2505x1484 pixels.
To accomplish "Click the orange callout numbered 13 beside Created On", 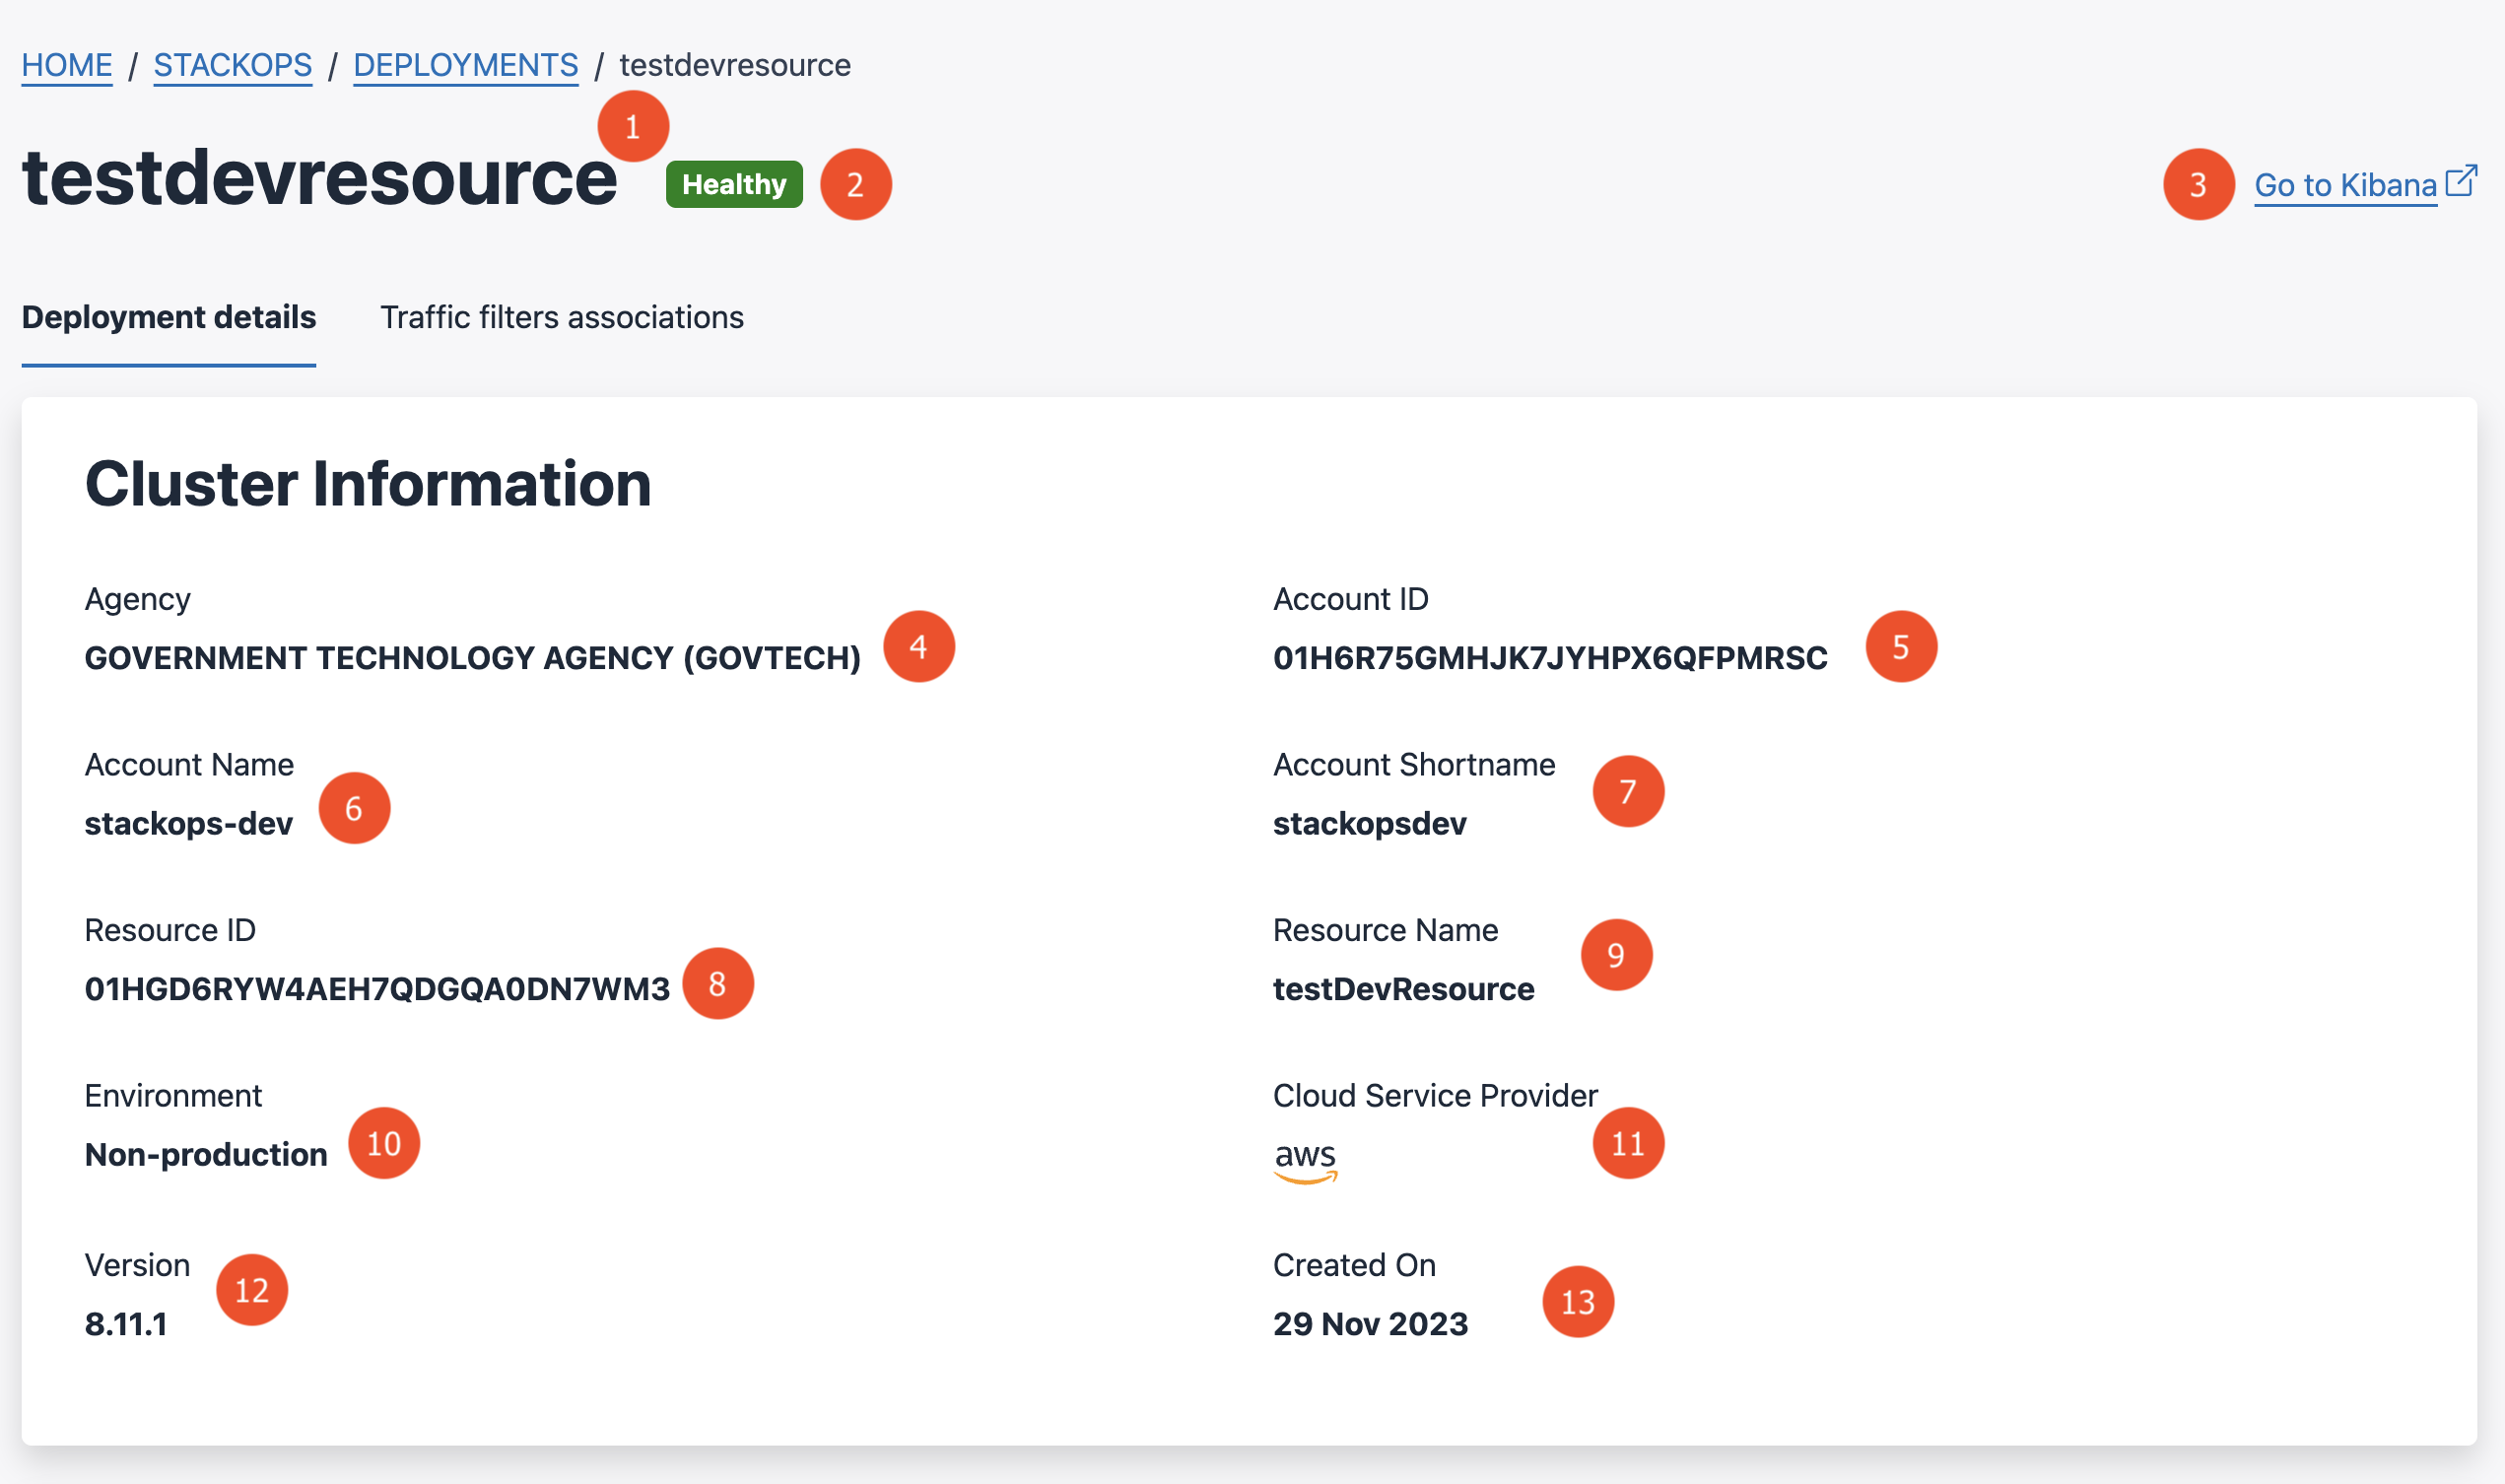I will point(1578,1301).
